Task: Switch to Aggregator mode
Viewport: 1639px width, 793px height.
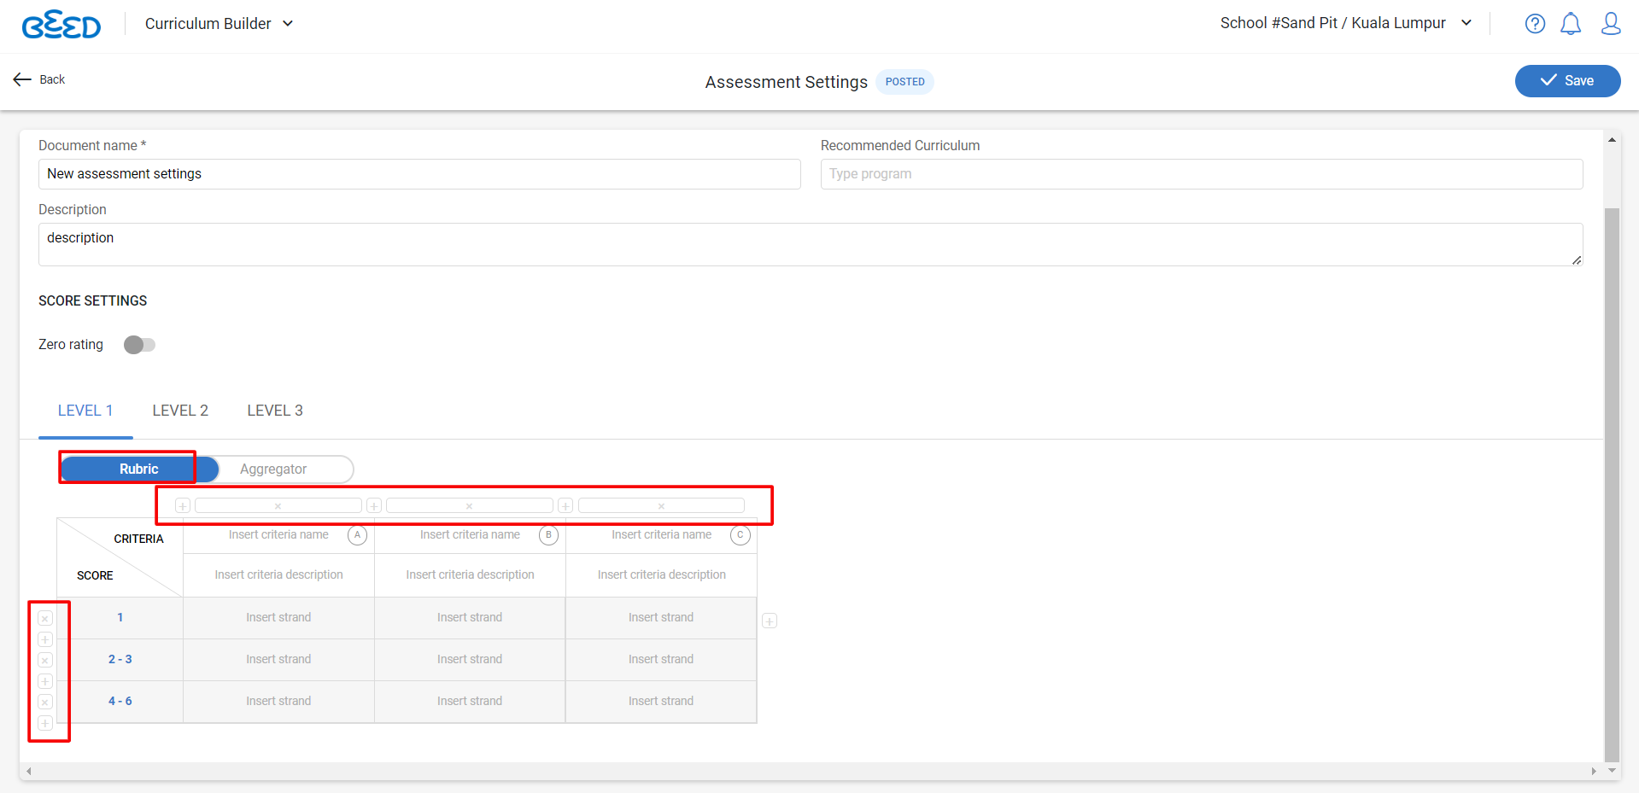Action: click(x=273, y=469)
